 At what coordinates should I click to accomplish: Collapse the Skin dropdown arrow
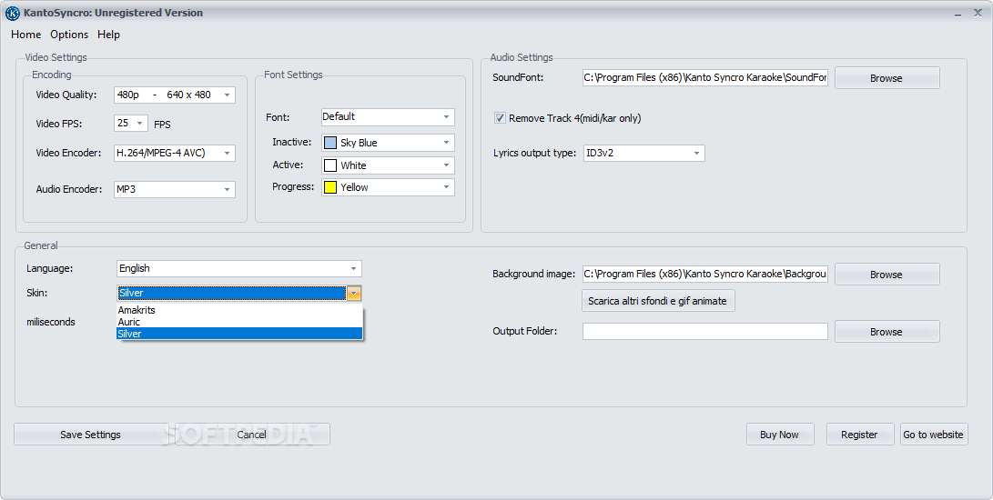[x=354, y=293]
